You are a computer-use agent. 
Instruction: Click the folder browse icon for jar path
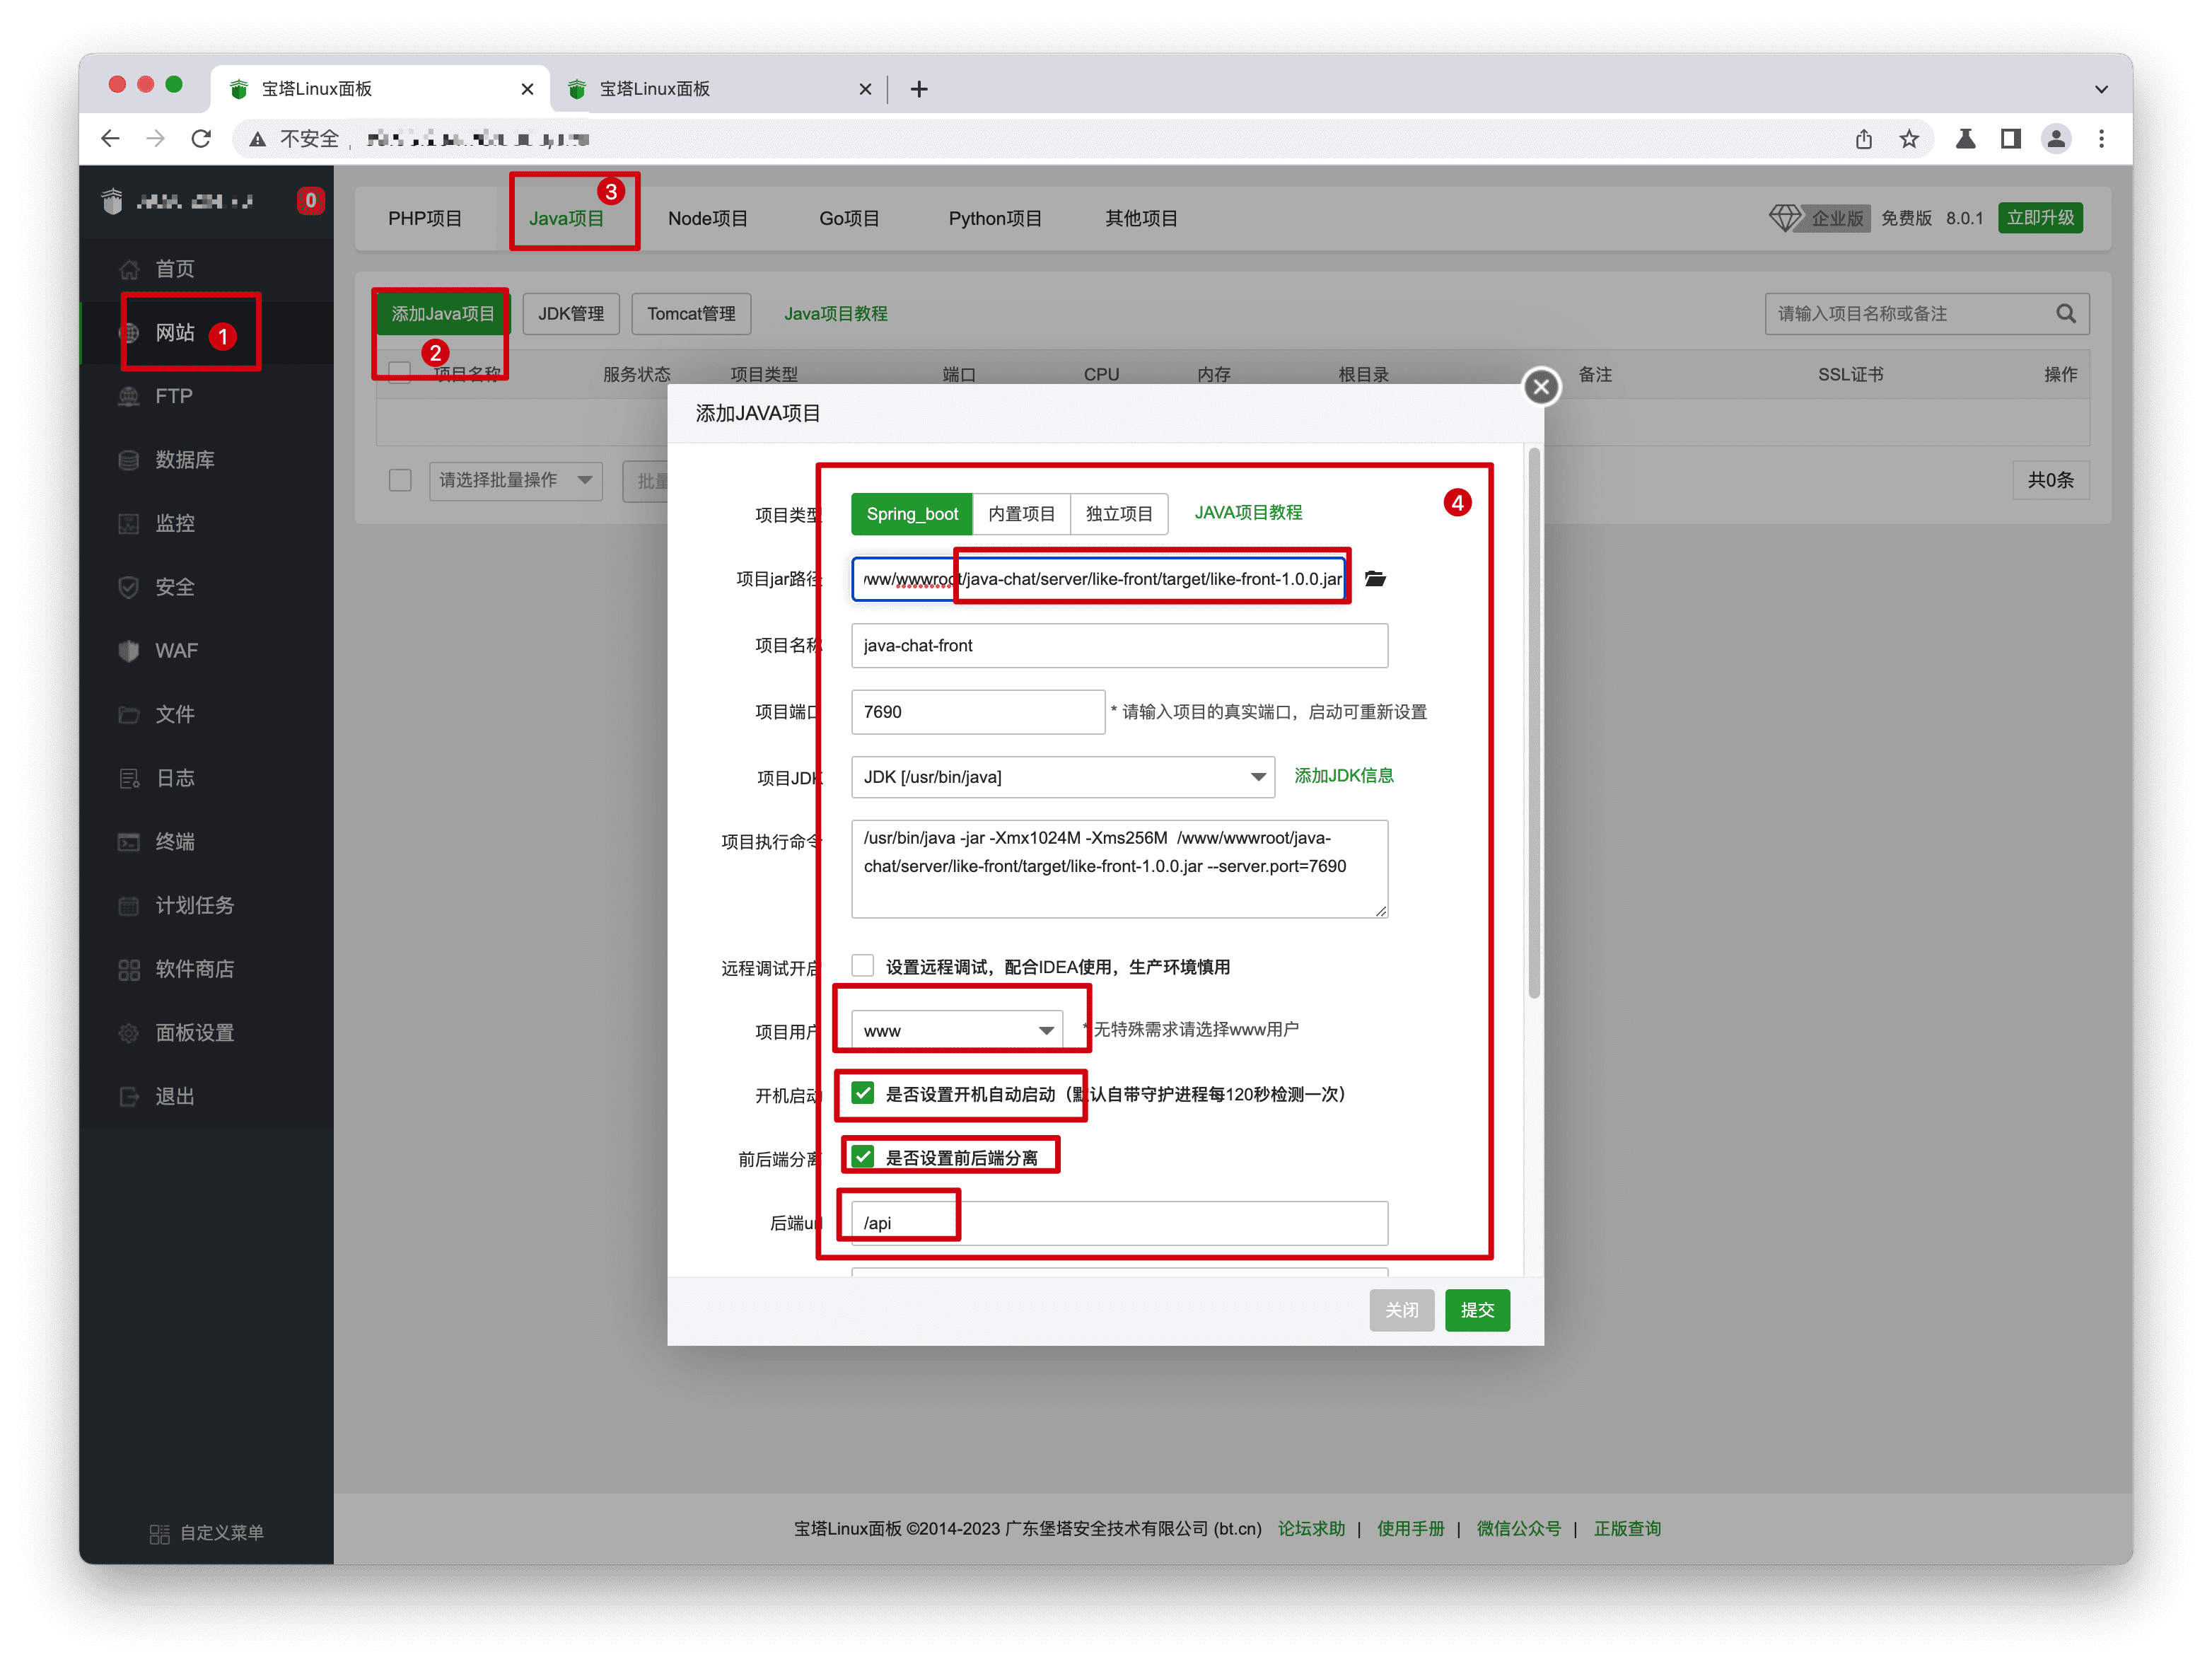click(1375, 579)
